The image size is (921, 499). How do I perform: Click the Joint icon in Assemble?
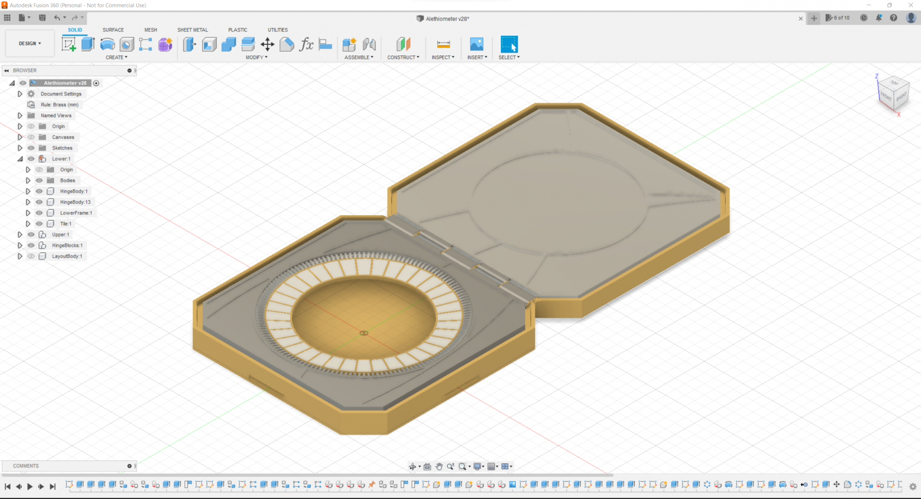click(369, 44)
